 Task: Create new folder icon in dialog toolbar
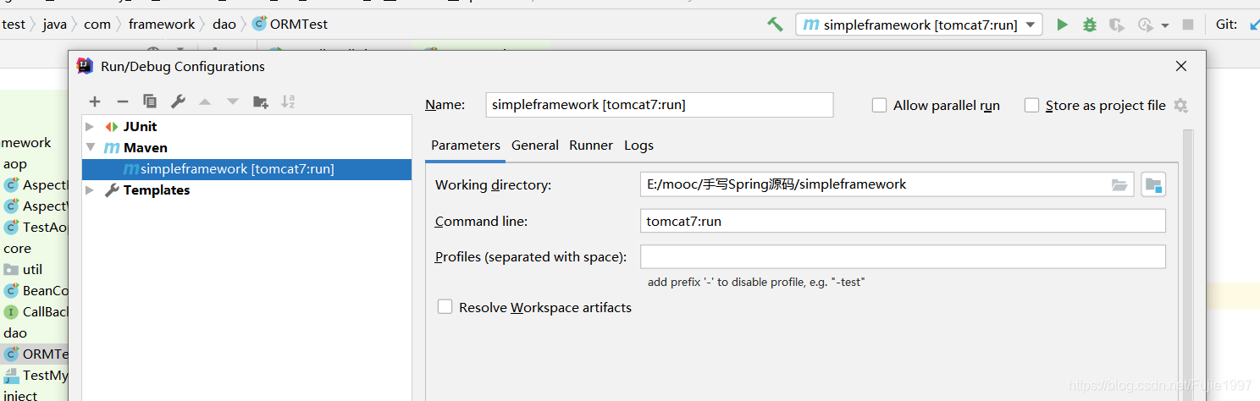click(261, 102)
